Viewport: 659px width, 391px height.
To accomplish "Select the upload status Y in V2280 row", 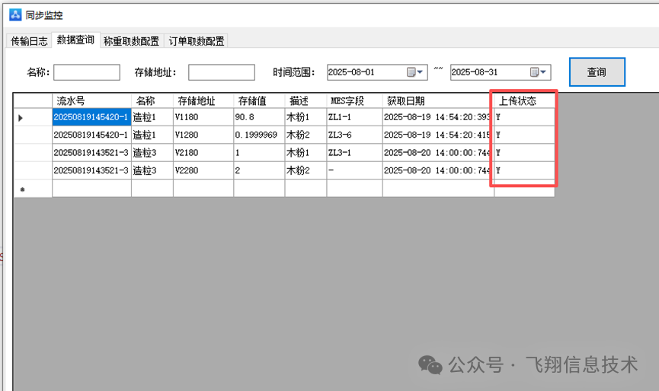I will pos(524,170).
